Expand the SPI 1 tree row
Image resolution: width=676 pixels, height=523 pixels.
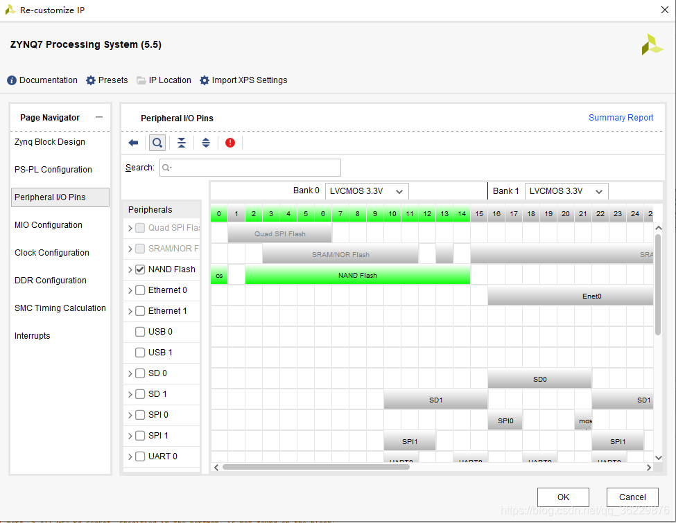click(130, 436)
